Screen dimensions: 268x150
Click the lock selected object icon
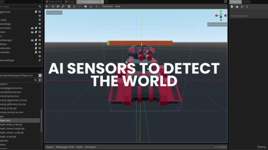(x=74, y=7)
